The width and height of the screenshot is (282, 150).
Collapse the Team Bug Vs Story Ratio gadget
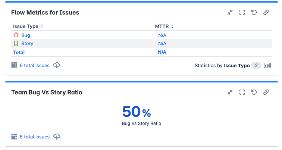pyautogui.click(x=230, y=92)
